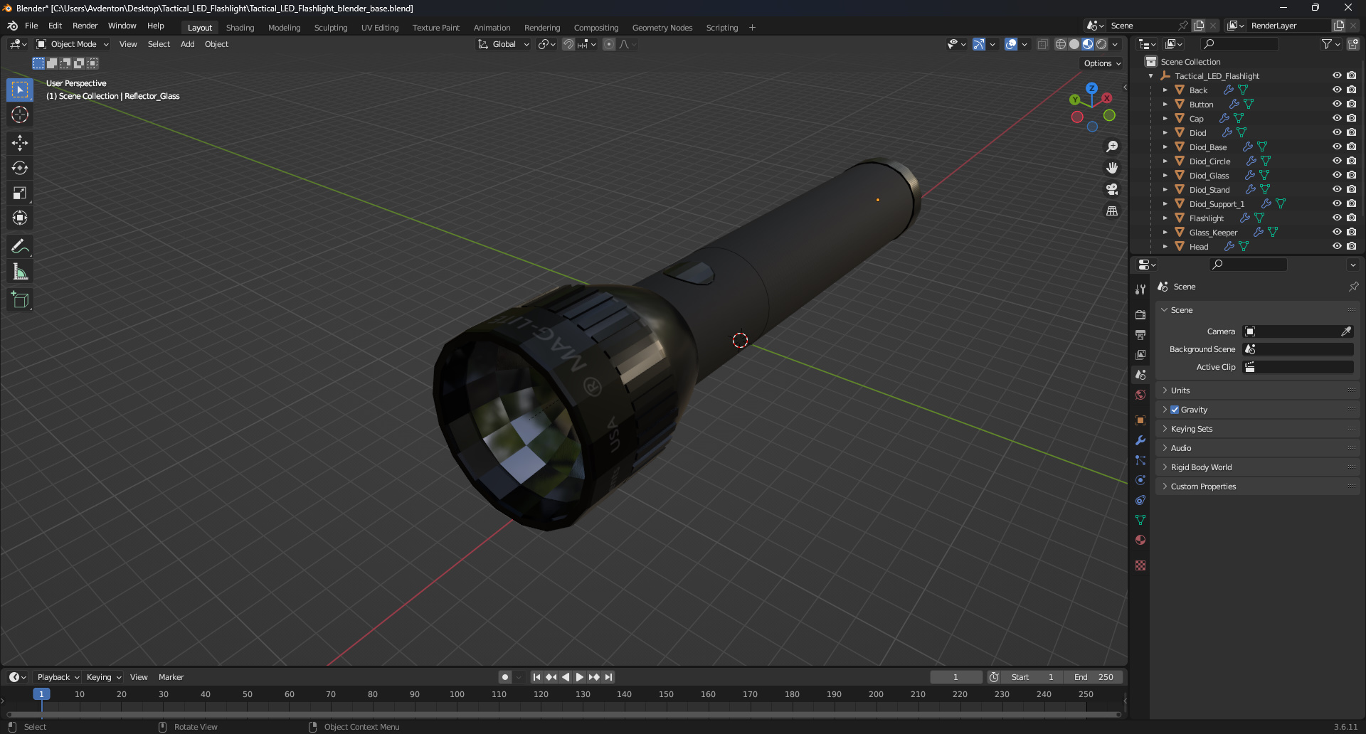Jump to the timeline end frame
This screenshot has height=734, width=1366.
coord(608,677)
